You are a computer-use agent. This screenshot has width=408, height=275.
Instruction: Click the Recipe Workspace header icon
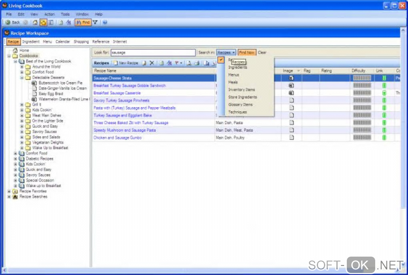pos(7,33)
